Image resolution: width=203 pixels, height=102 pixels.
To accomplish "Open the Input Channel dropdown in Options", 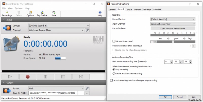I will click(173, 24).
